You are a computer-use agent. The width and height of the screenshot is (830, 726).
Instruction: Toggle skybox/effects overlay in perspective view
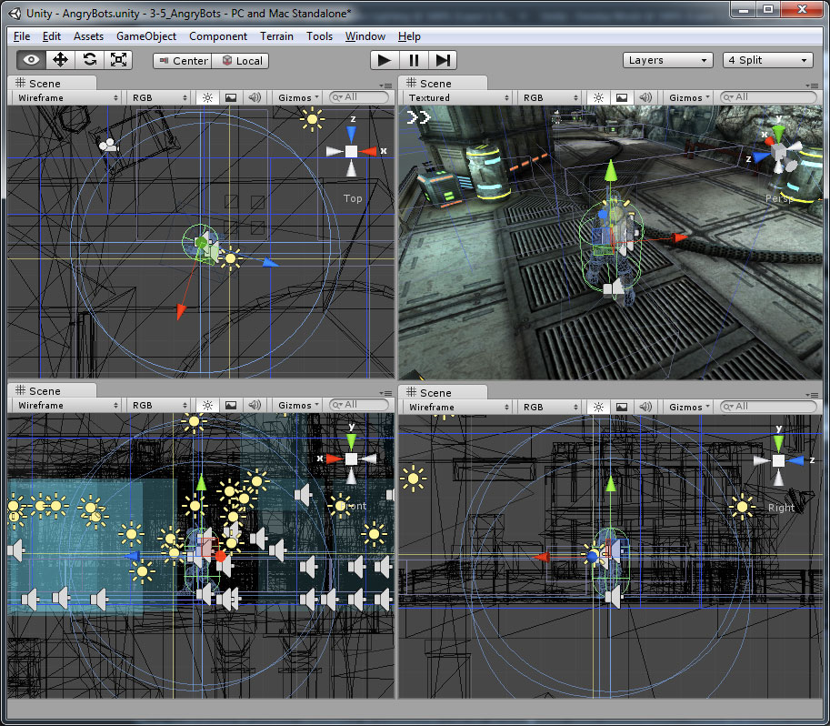point(622,97)
